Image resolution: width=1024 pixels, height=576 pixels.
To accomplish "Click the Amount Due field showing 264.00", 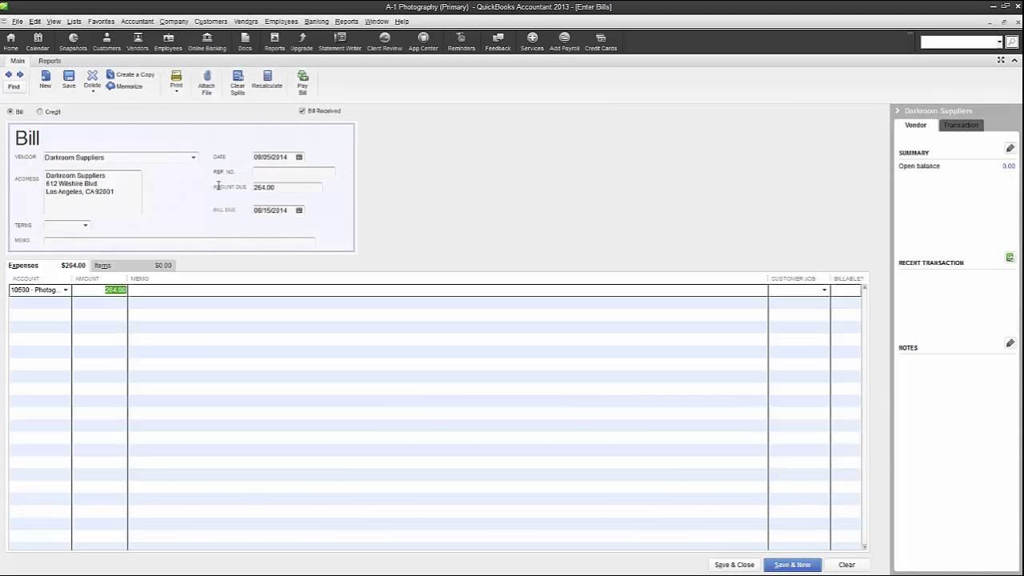I will 287,187.
